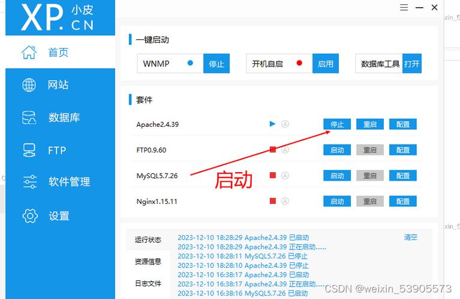Click the MySQL5.7.26 name in 套件 list
460x299 pixels.
(157, 176)
